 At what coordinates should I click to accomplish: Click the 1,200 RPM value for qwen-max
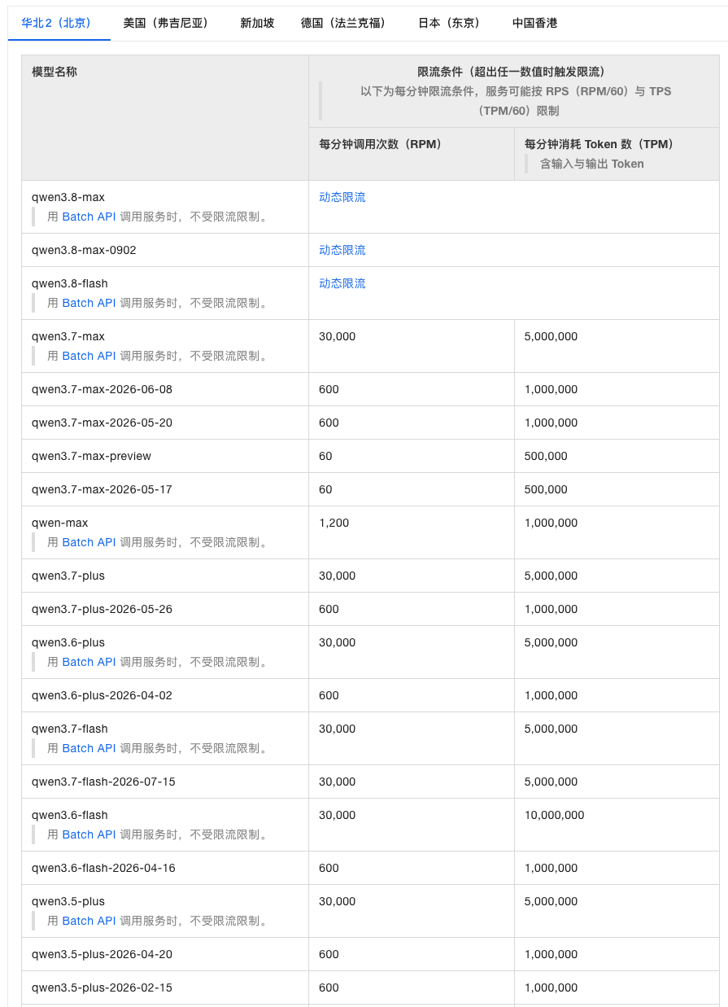[333, 523]
